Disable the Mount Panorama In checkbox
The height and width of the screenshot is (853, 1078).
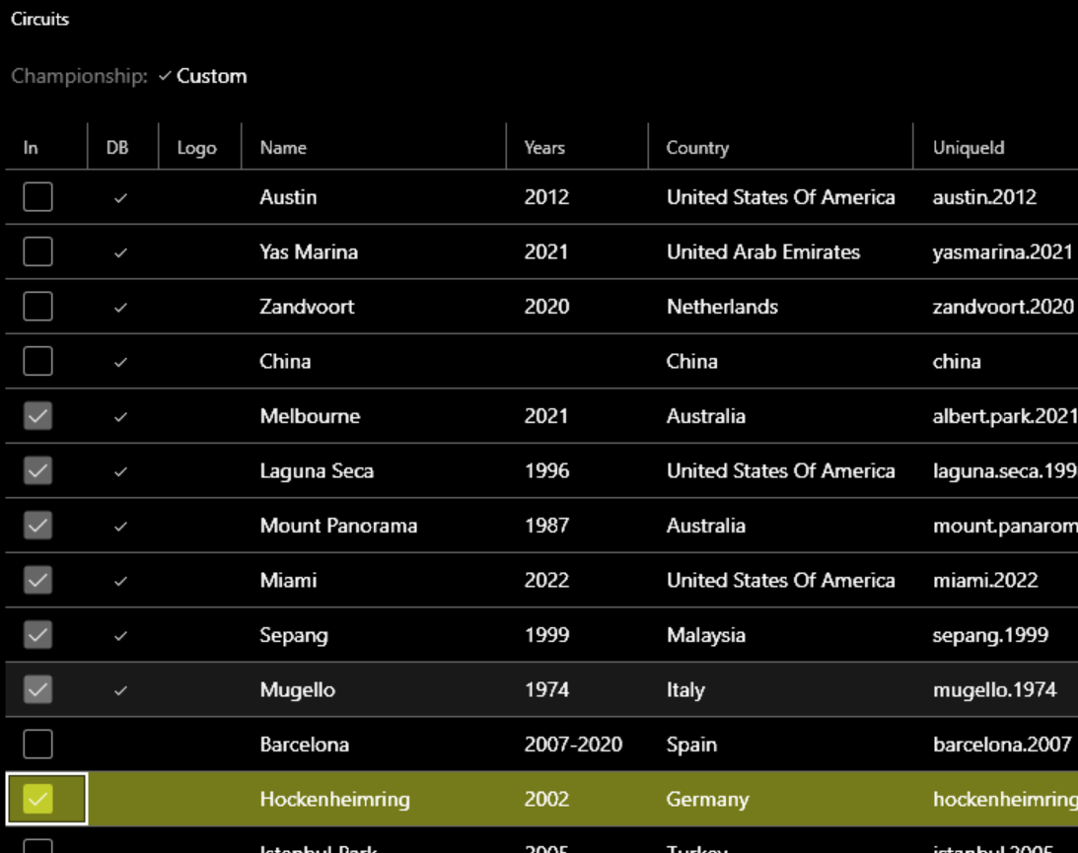point(37,526)
